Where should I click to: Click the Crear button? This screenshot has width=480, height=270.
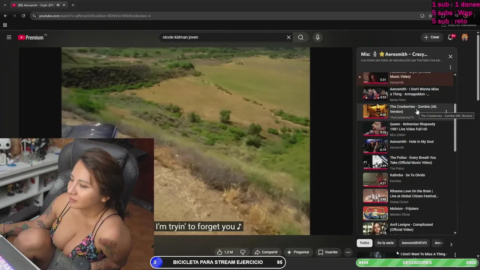click(432, 37)
